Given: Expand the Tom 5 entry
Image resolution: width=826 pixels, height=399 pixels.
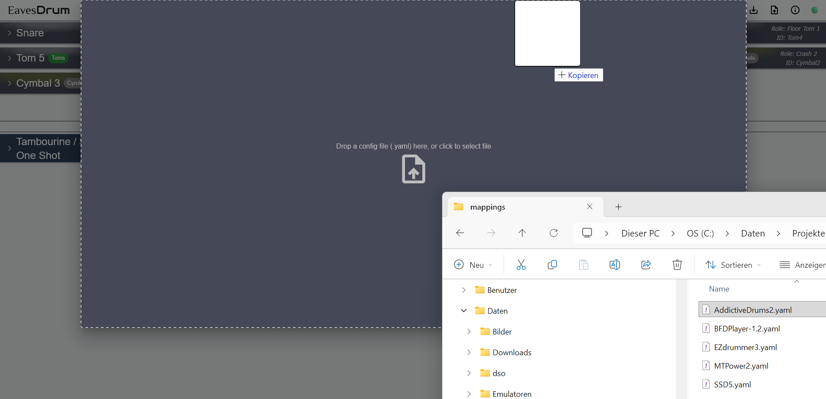Looking at the screenshot, I should 10,58.
